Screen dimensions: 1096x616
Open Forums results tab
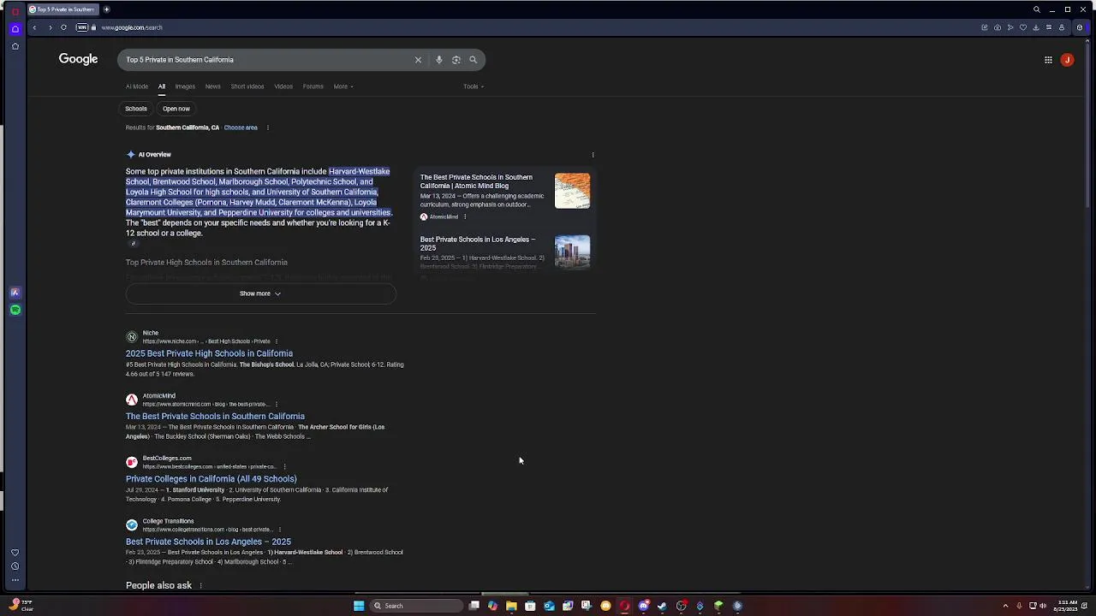tap(313, 86)
